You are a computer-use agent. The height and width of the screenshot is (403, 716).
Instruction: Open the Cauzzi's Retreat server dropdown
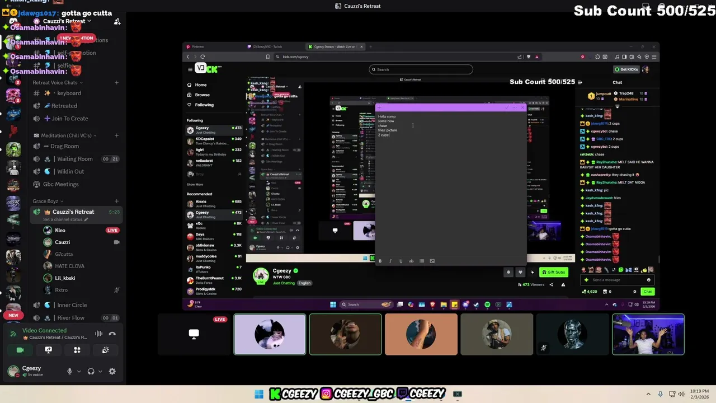(67, 21)
